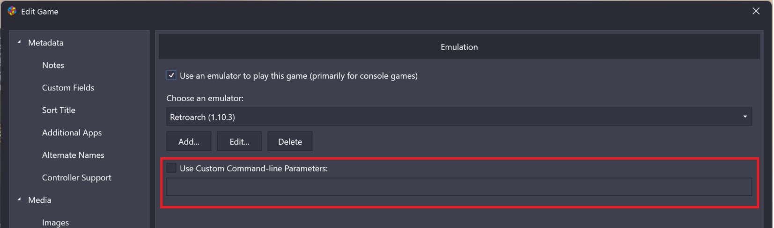
Task: Click the custom command-line parameters text field
Action: [459, 187]
